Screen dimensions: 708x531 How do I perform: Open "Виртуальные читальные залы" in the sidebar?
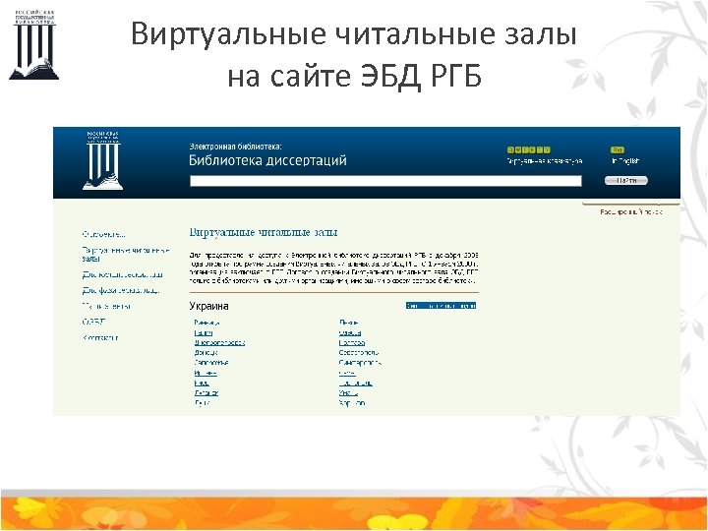(x=126, y=255)
